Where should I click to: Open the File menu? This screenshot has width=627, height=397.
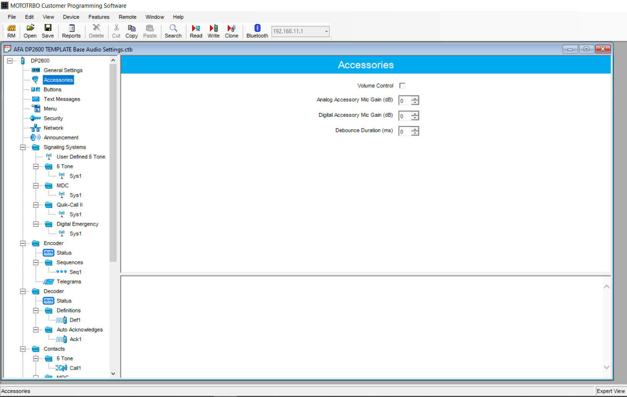coord(12,17)
